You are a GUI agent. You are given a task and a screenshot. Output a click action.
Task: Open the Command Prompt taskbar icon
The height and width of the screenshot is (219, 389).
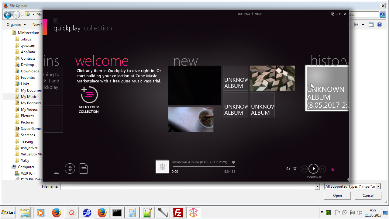coord(117,213)
